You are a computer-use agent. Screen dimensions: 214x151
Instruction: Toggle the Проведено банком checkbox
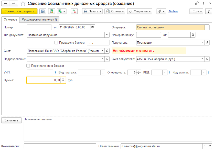pyautogui.click(x=56, y=43)
